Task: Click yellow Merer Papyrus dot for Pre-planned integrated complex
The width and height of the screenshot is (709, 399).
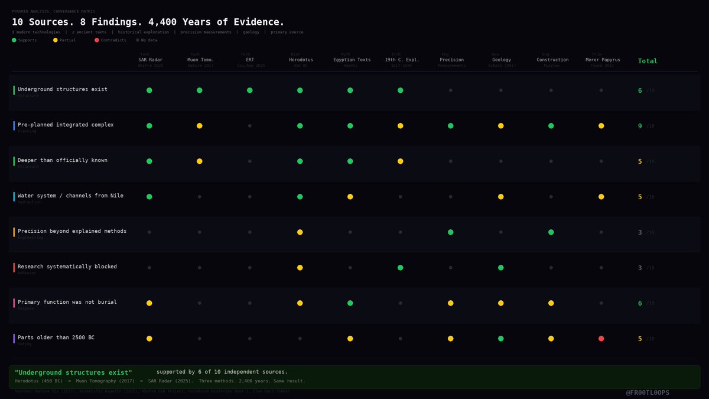Action: pos(601,126)
